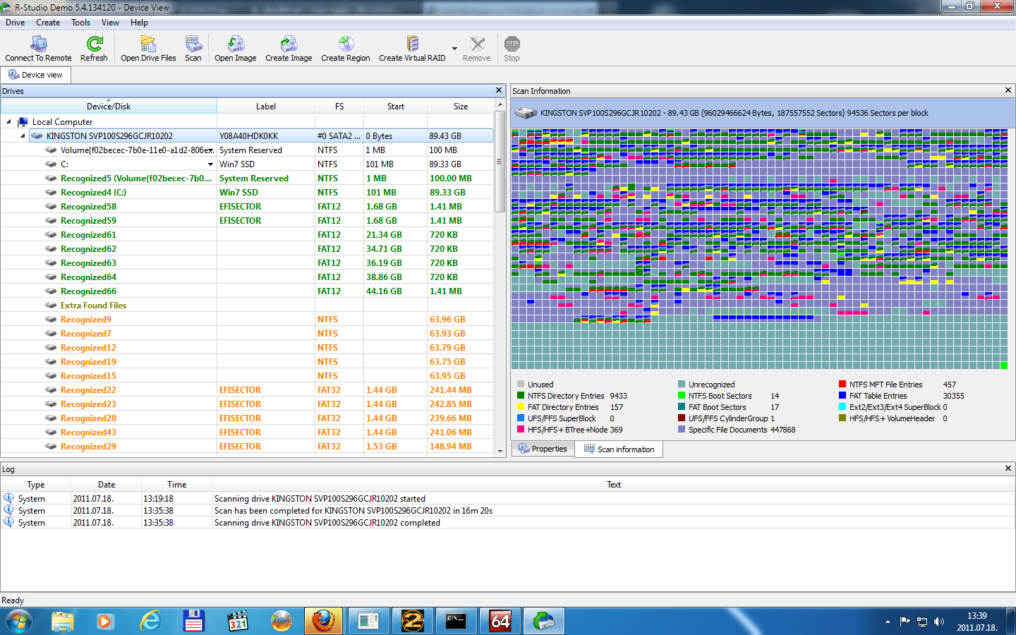Close the Log panel
This screenshot has width=1016, height=635.
coord(1008,468)
